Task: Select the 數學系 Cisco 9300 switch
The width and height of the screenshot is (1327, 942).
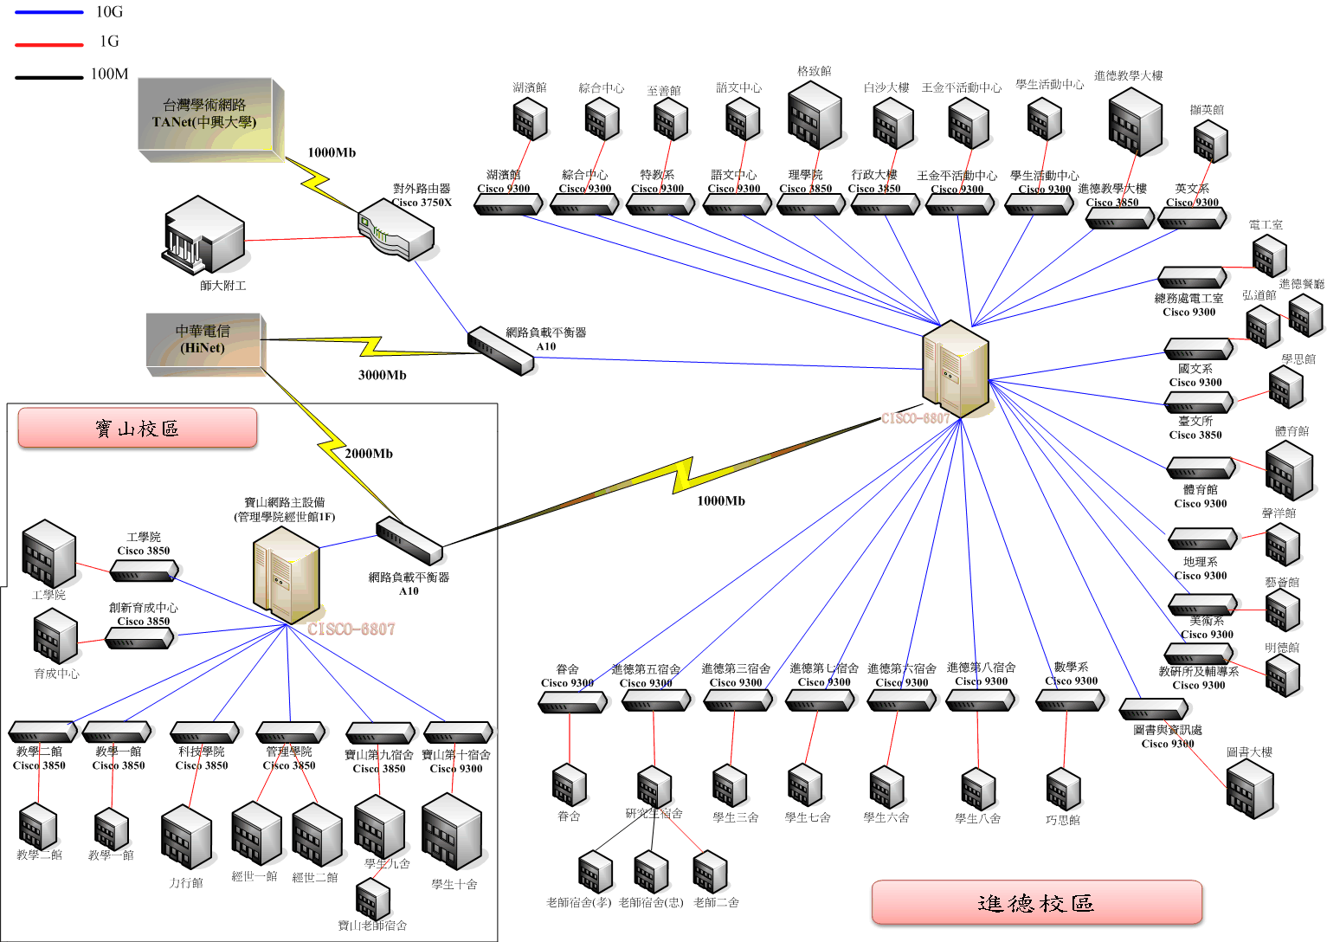Action: click(1070, 700)
